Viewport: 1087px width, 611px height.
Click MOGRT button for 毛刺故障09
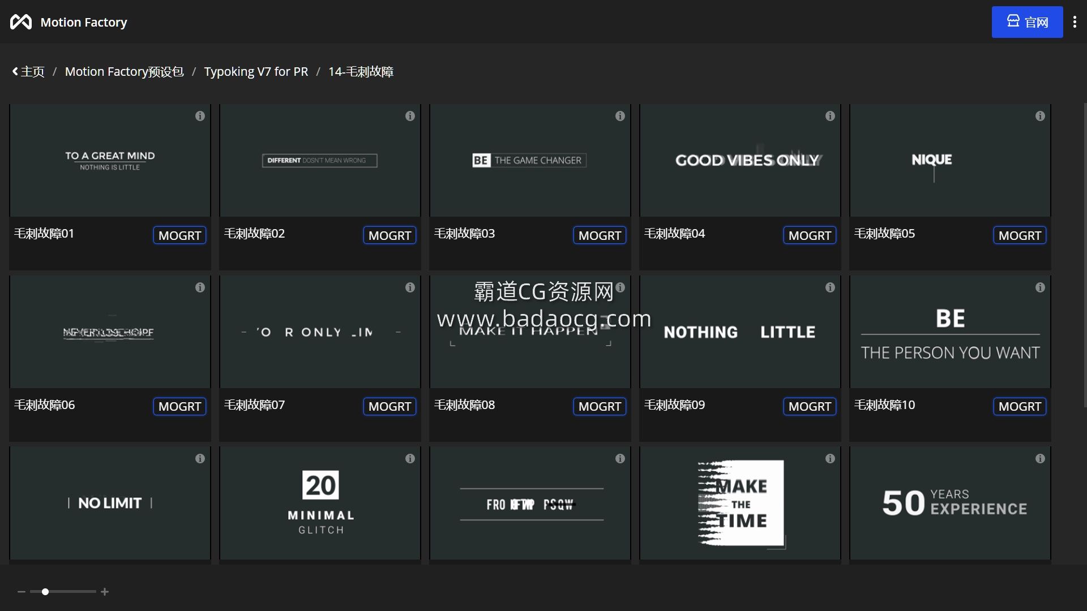click(810, 406)
